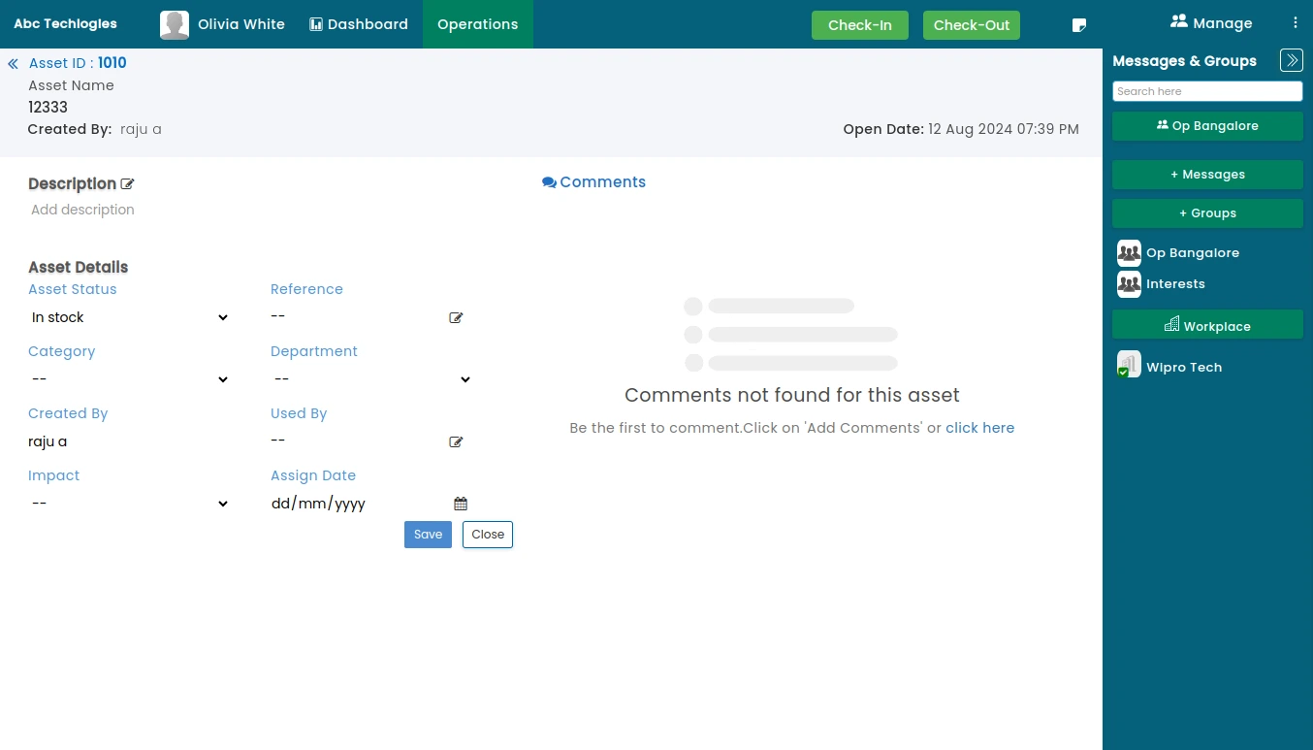Click the Open Date 12 Aug 2024 text
Image resolution: width=1313 pixels, height=750 pixels.
point(961,129)
